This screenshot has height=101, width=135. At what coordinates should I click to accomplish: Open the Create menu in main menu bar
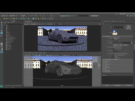click(x=6, y=14)
